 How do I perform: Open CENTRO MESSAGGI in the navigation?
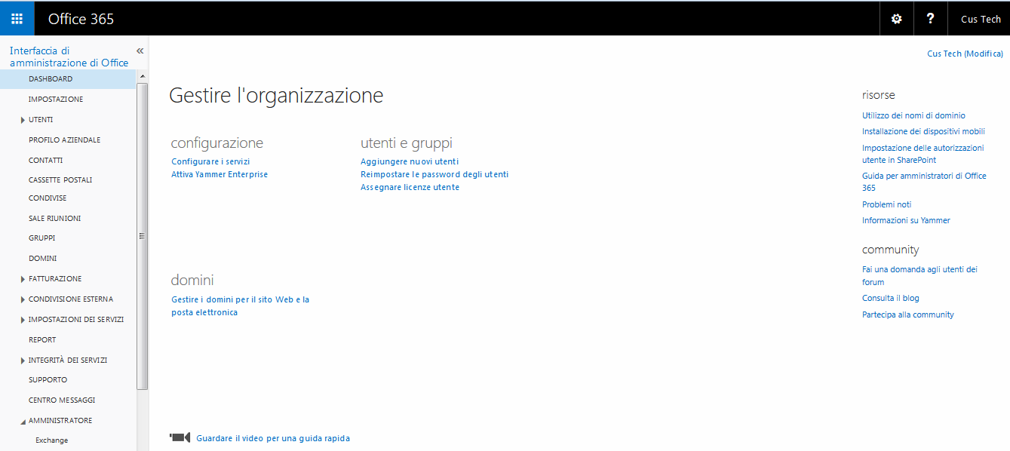point(62,400)
